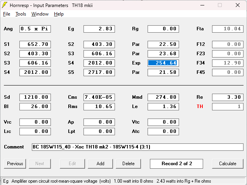Select the Atc input field

(163, 131)
